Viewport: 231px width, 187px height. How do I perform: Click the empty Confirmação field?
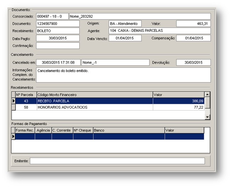[58, 46]
